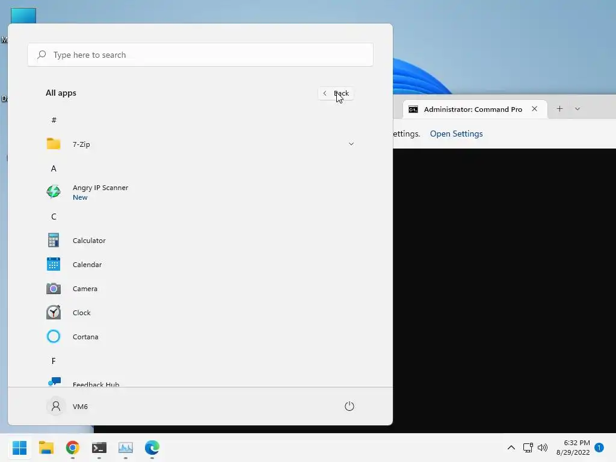616x462 pixels.
Task: Switch to Terminal on the taskbar
Action: click(99, 448)
